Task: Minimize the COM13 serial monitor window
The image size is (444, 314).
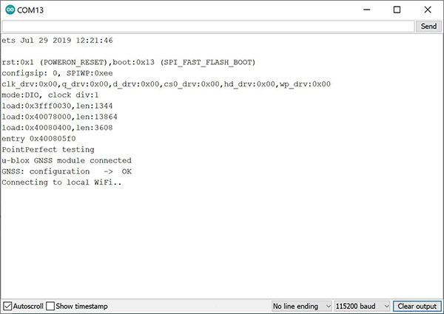Action: coord(367,10)
